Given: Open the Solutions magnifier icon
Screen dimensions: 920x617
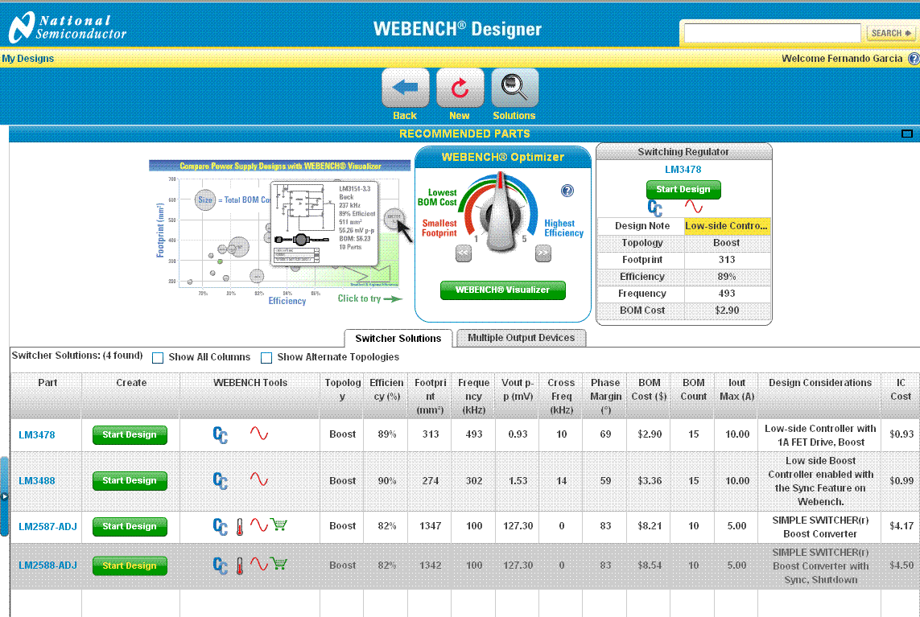Looking at the screenshot, I should pyautogui.click(x=514, y=88).
